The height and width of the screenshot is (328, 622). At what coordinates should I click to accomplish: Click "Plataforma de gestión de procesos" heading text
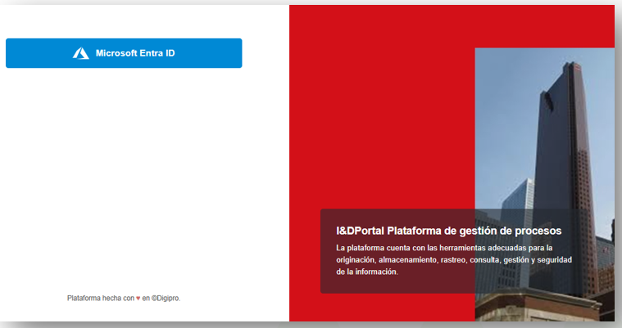click(x=474, y=231)
